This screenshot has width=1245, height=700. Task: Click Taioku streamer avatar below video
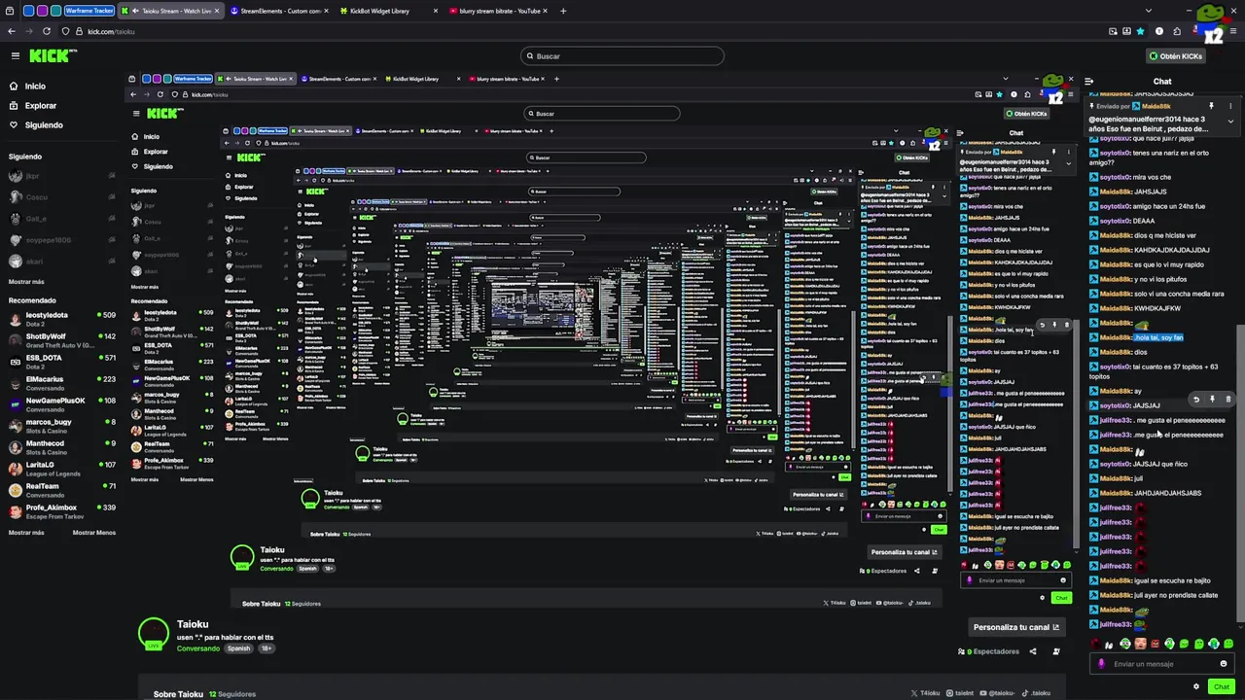pyautogui.click(x=154, y=634)
